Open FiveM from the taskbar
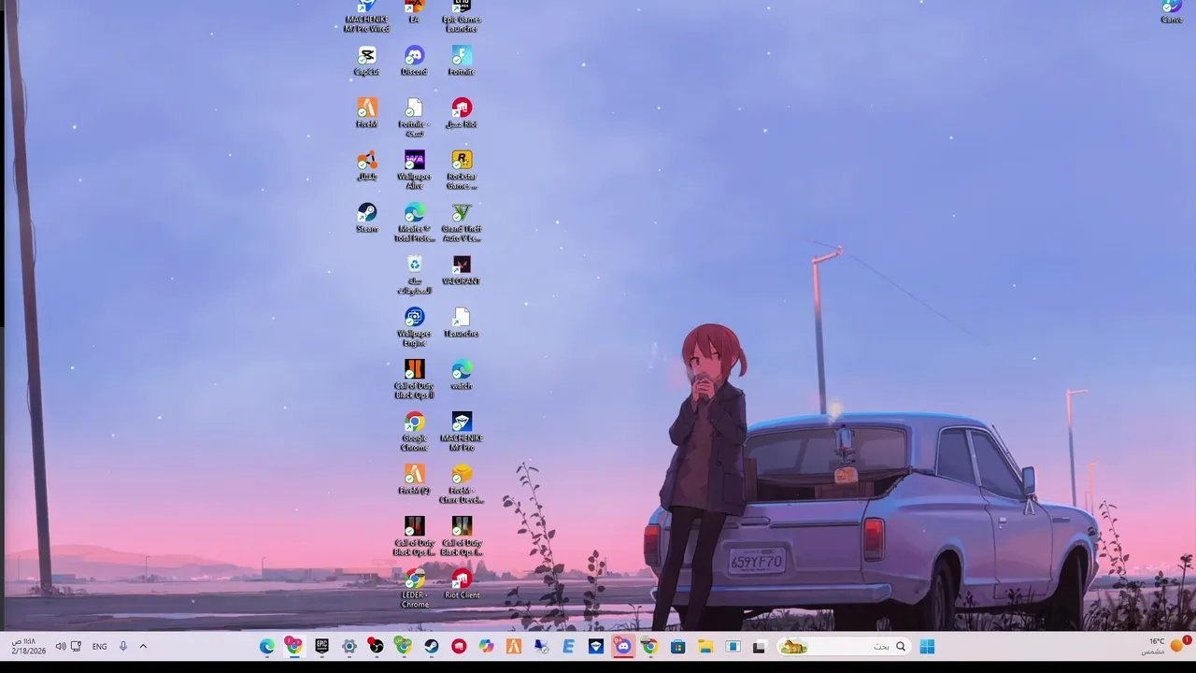The image size is (1196, 673). (513, 646)
